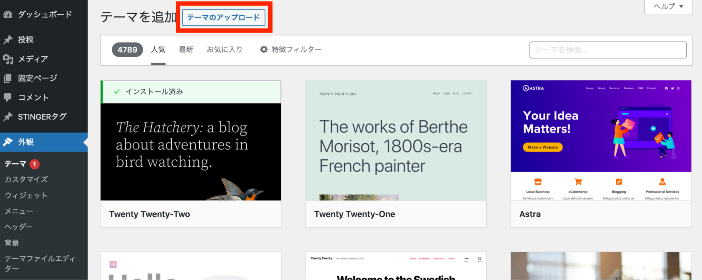702x280 pixels.
Task: Open テーマファイルエディター submenu item
Action: (40, 264)
